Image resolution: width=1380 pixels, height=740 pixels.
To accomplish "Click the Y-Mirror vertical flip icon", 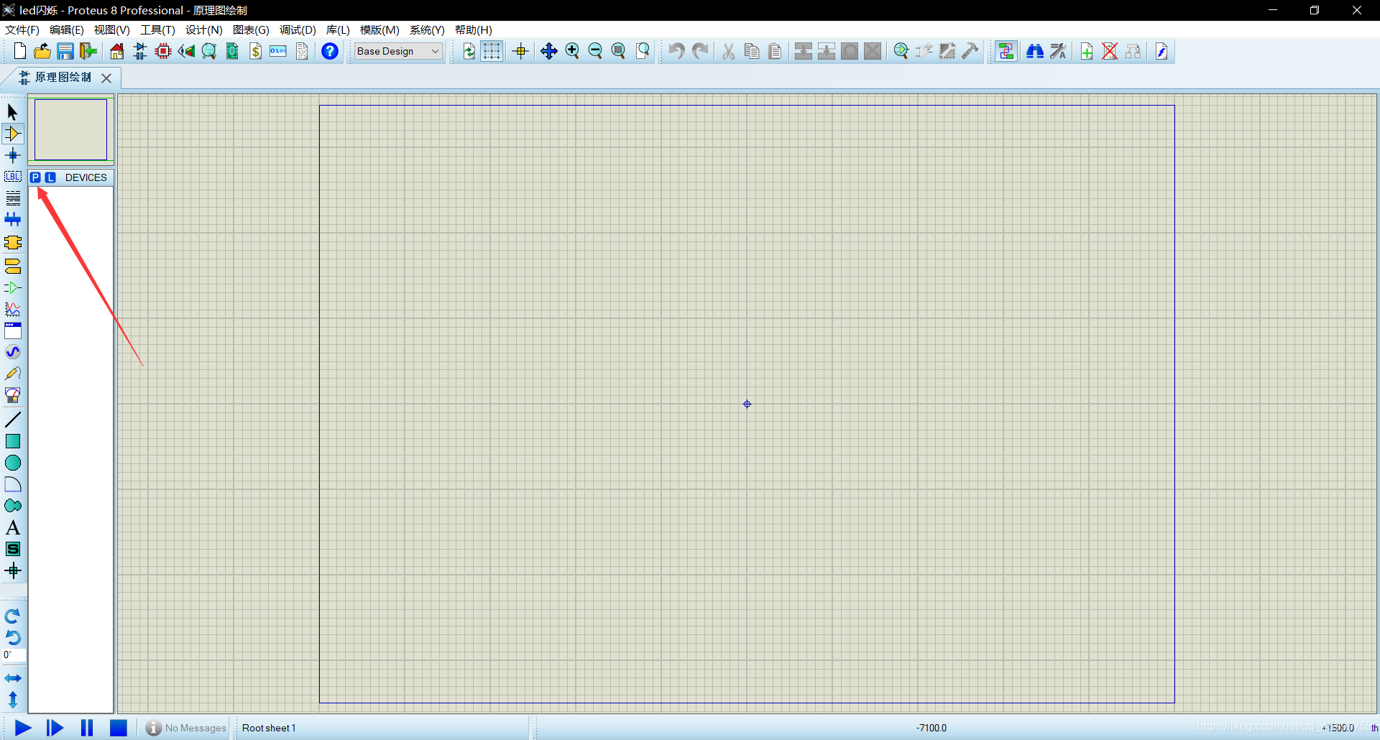I will 12,699.
